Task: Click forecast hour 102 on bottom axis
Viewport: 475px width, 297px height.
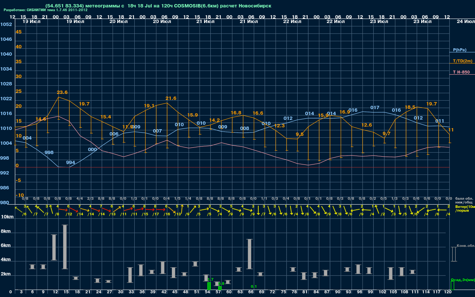Action: click(383, 292)
